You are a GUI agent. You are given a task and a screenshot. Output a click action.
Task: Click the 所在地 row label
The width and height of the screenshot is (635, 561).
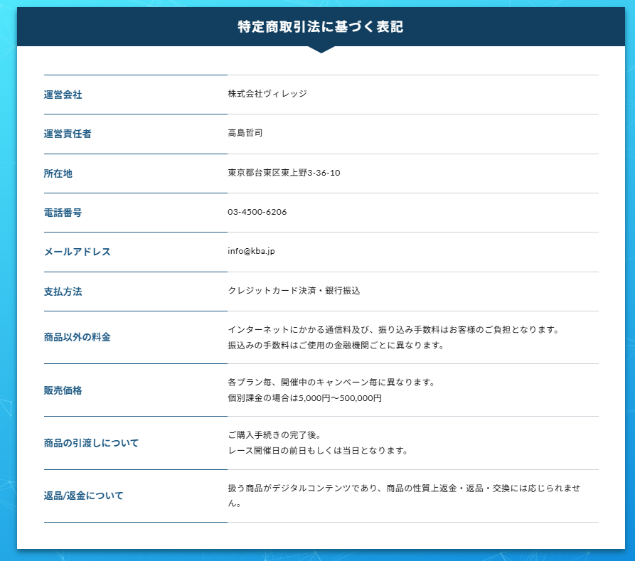point(58,173)
